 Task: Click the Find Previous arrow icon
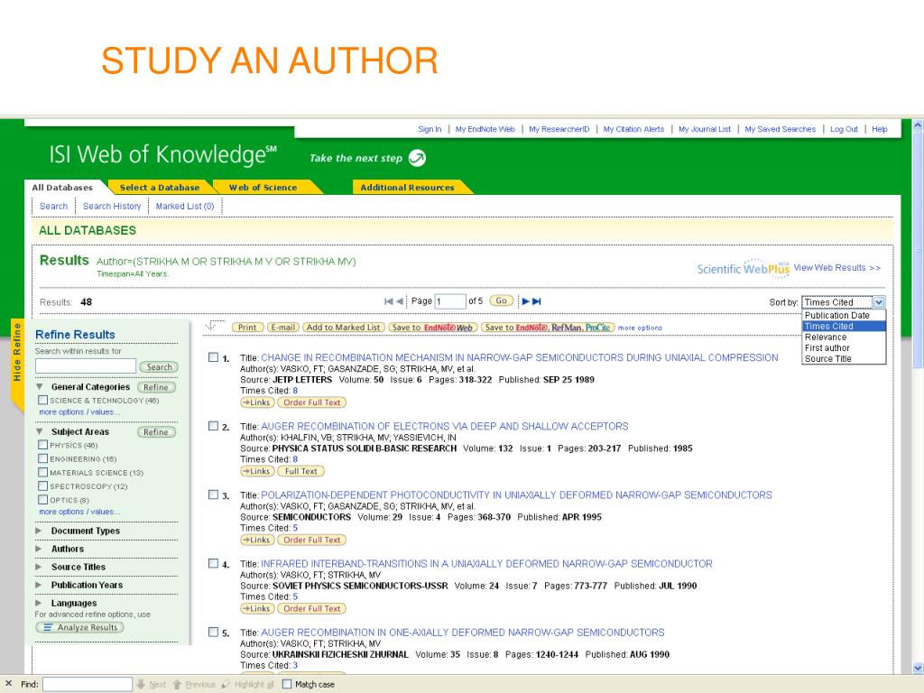point(177,684)
